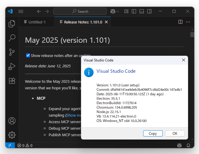Click the Commit hash line in dialog
This screenshot has width=199, height=154.
tap(139, 90)
